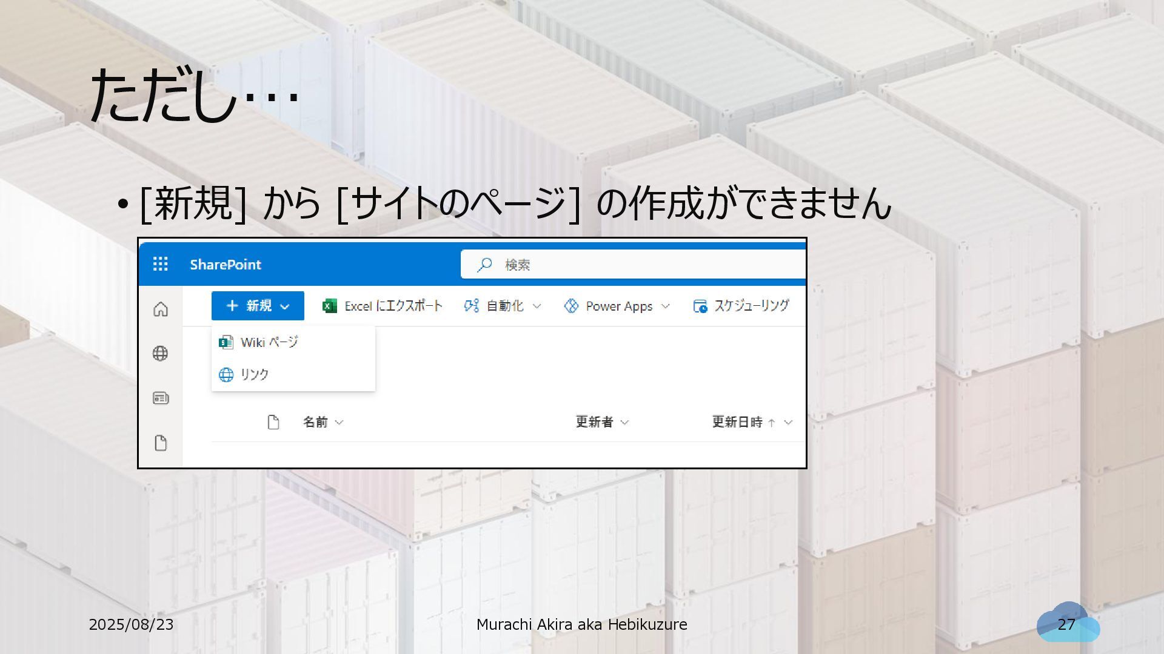The image size is (1164, 654).
Task: Click the SharePoint title link
Action: point(226,265)
